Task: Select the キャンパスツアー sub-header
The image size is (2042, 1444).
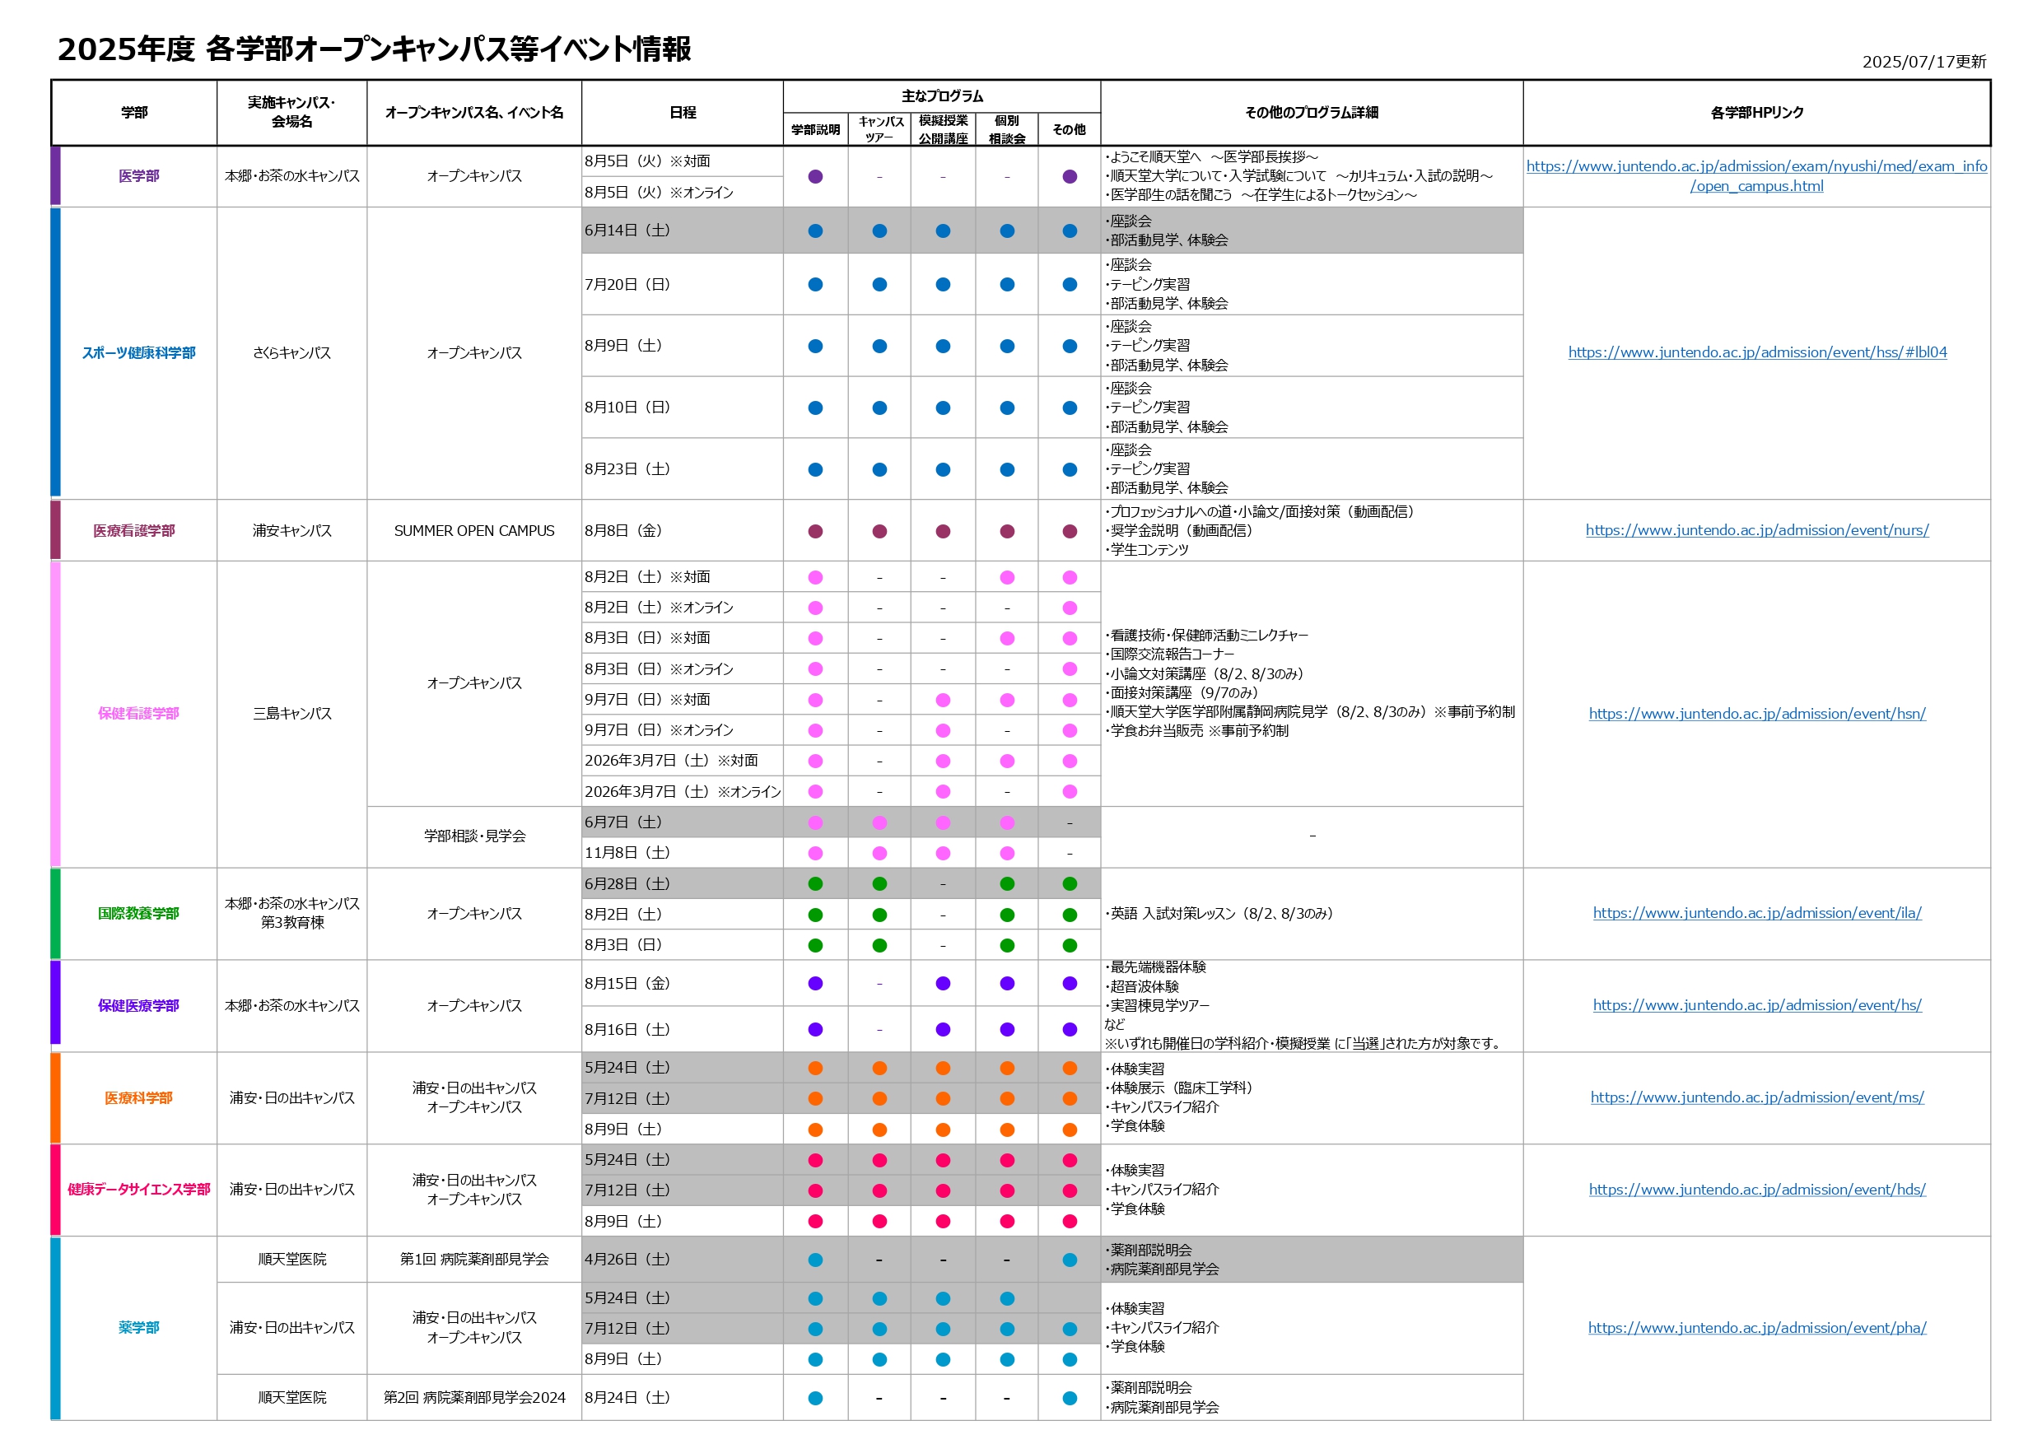Action: point(879,130)
